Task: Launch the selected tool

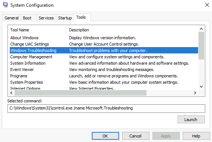Action: [191, 120]
